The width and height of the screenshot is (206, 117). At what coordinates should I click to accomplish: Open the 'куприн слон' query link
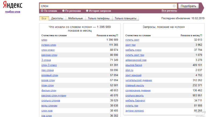pos(49,45)
